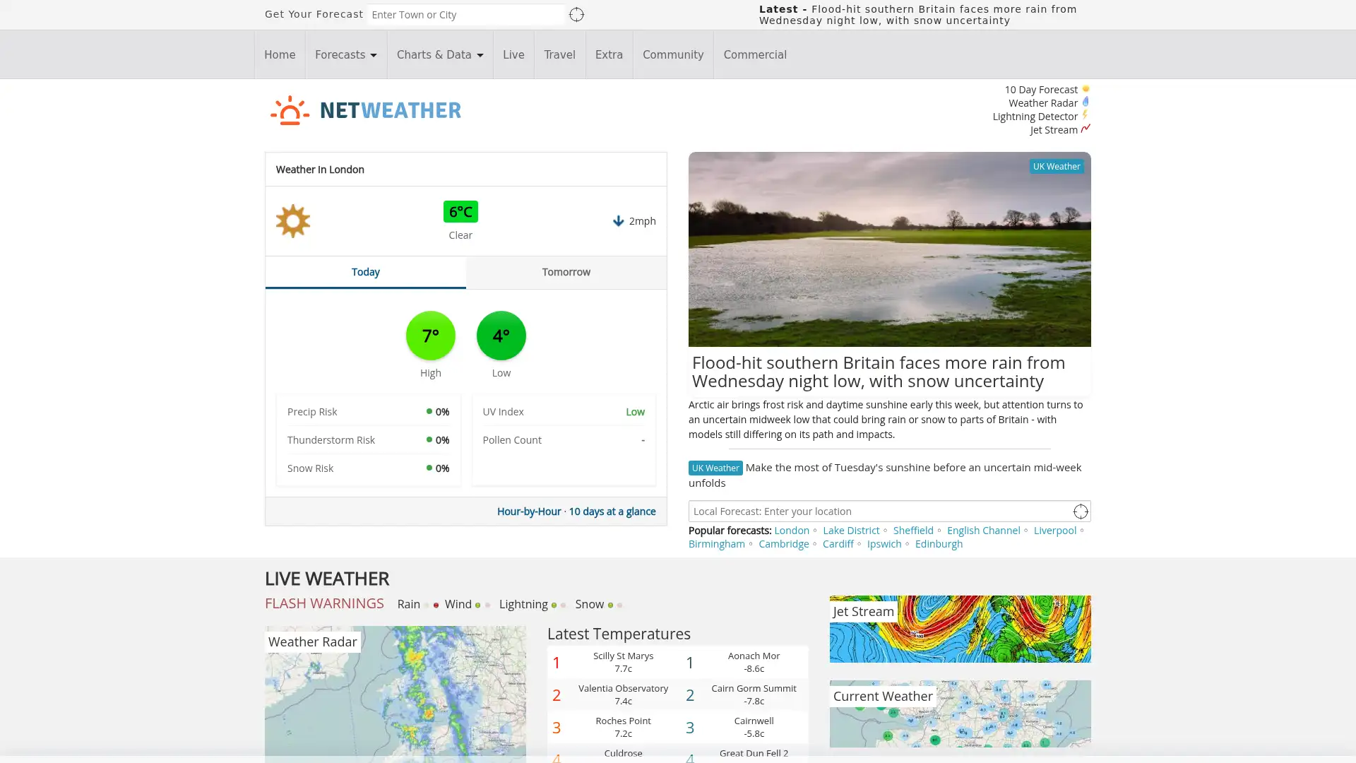Expand the Lightning warning status dots
Image resolution: width=1356 pixels, height=763 pixels.
click(558, 605)
